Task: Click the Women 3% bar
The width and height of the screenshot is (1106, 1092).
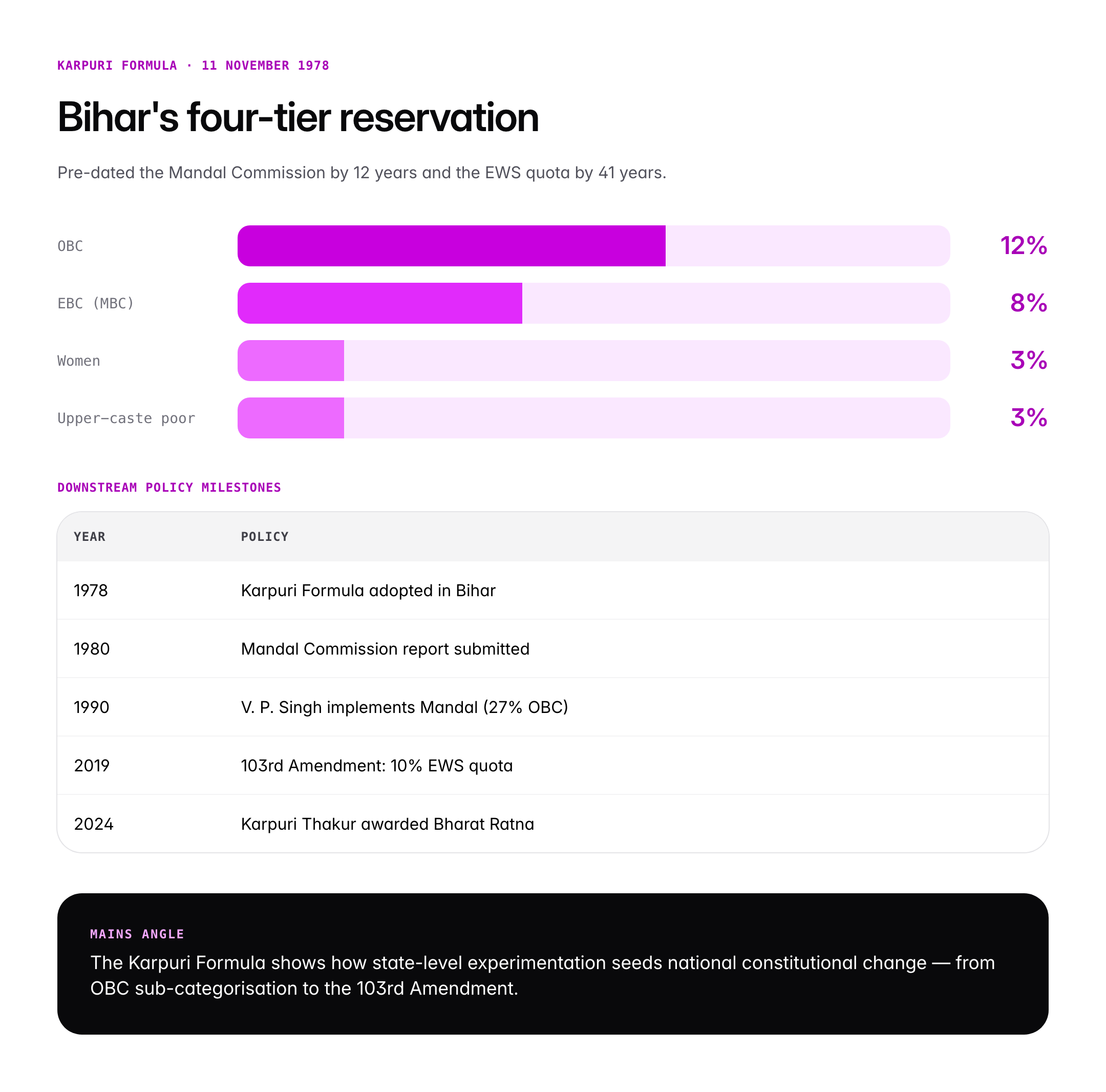Action: pos(291,361)
